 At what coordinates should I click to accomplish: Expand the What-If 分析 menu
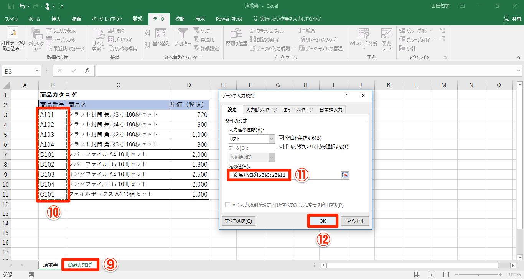pyautogui.click(x=364, y=39)
